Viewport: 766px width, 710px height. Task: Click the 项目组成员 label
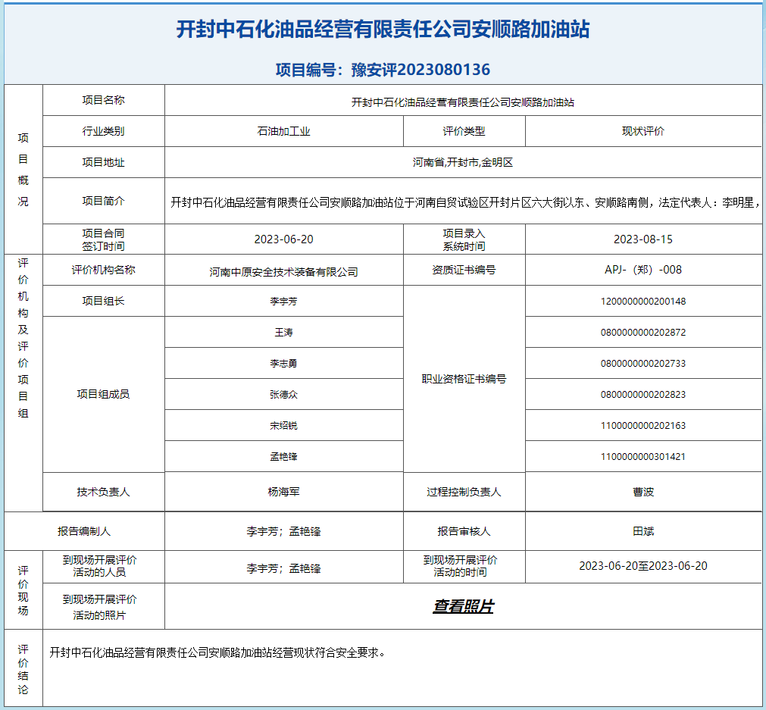point(104,394)
